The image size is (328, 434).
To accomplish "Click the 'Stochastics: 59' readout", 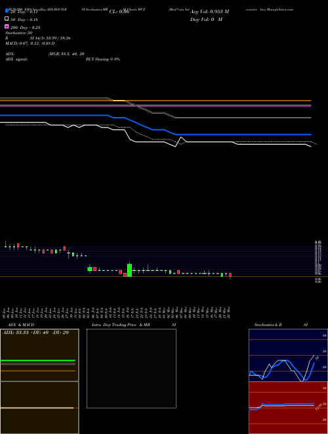I will (x=19, y=33).
